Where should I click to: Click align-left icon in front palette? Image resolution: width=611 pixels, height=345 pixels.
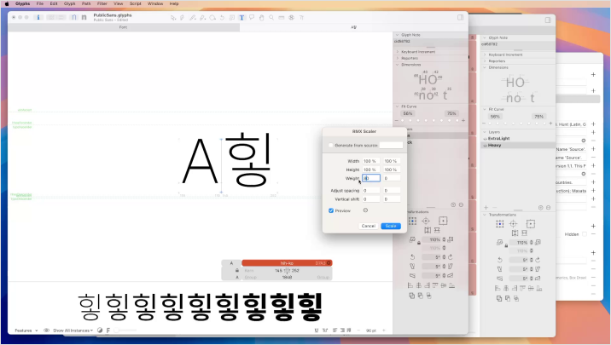coord(410,285)
